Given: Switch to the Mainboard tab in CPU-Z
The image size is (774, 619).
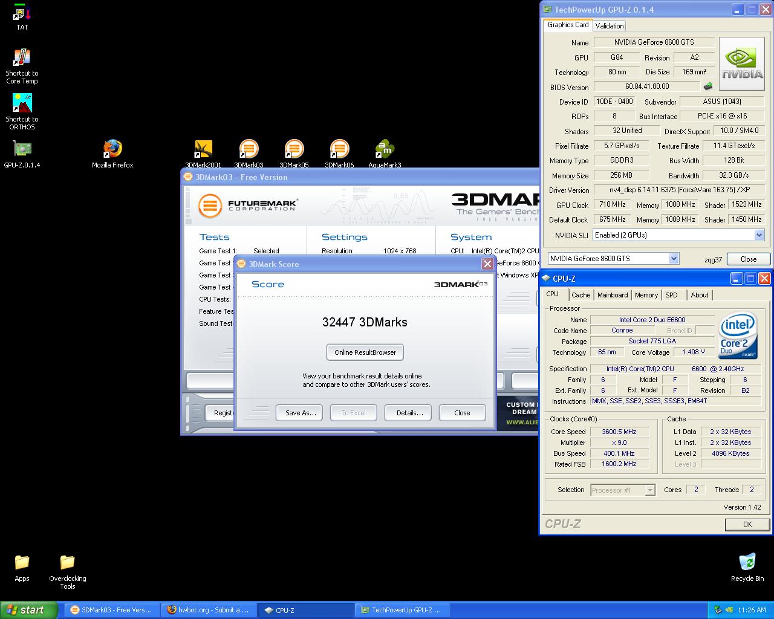Looking at the screenshot, I should click(x=613, y=295).
